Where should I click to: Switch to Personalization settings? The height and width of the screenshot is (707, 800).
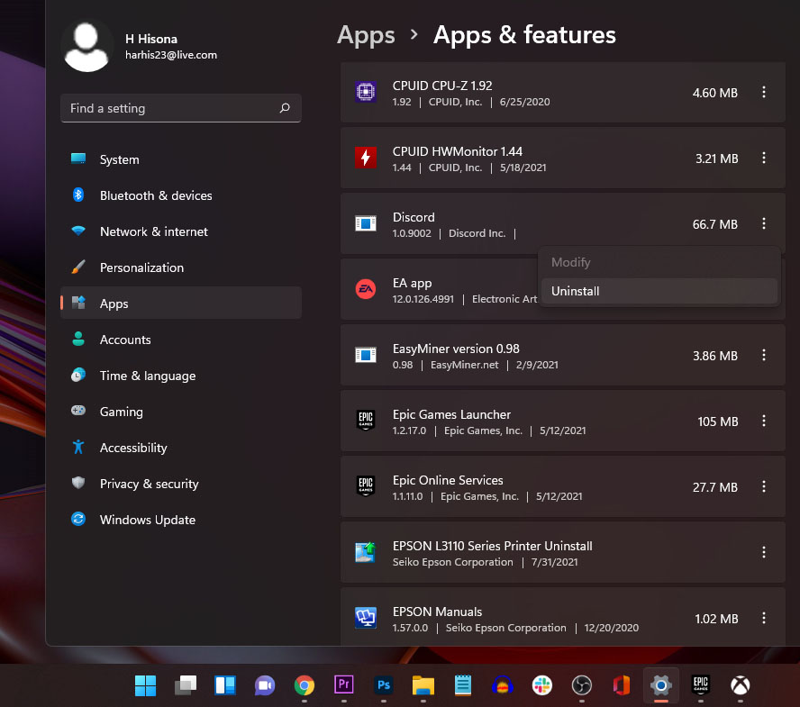click(180, 267)
